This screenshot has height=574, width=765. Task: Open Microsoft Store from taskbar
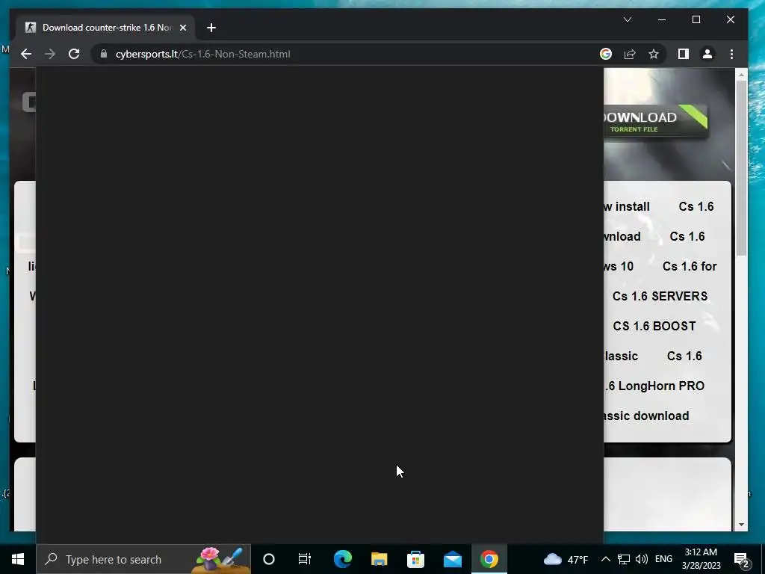coord(415,559)
